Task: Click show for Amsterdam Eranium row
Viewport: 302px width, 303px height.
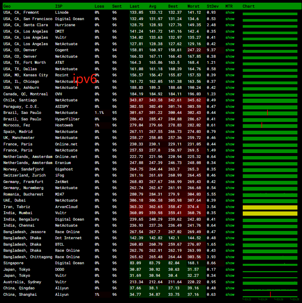Action: tap(230, 163)
